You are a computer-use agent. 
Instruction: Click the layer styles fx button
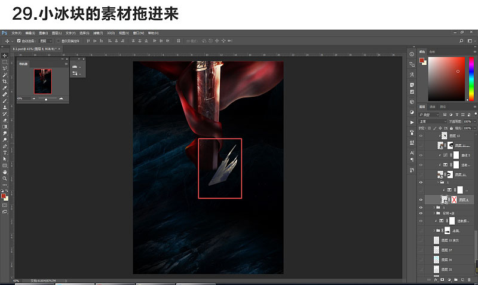[436, 280]
